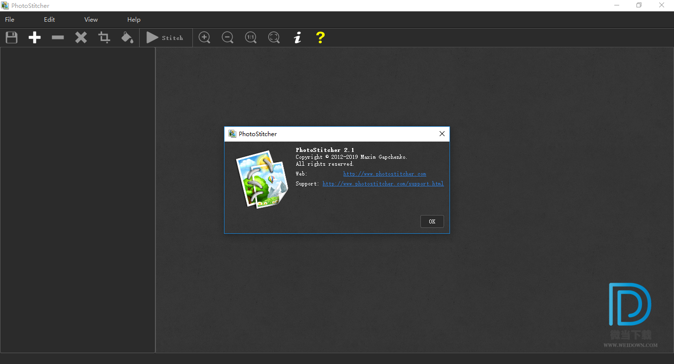Open the support.html support link
Viewport: 674px width, 364px height.
coord(383,183)
